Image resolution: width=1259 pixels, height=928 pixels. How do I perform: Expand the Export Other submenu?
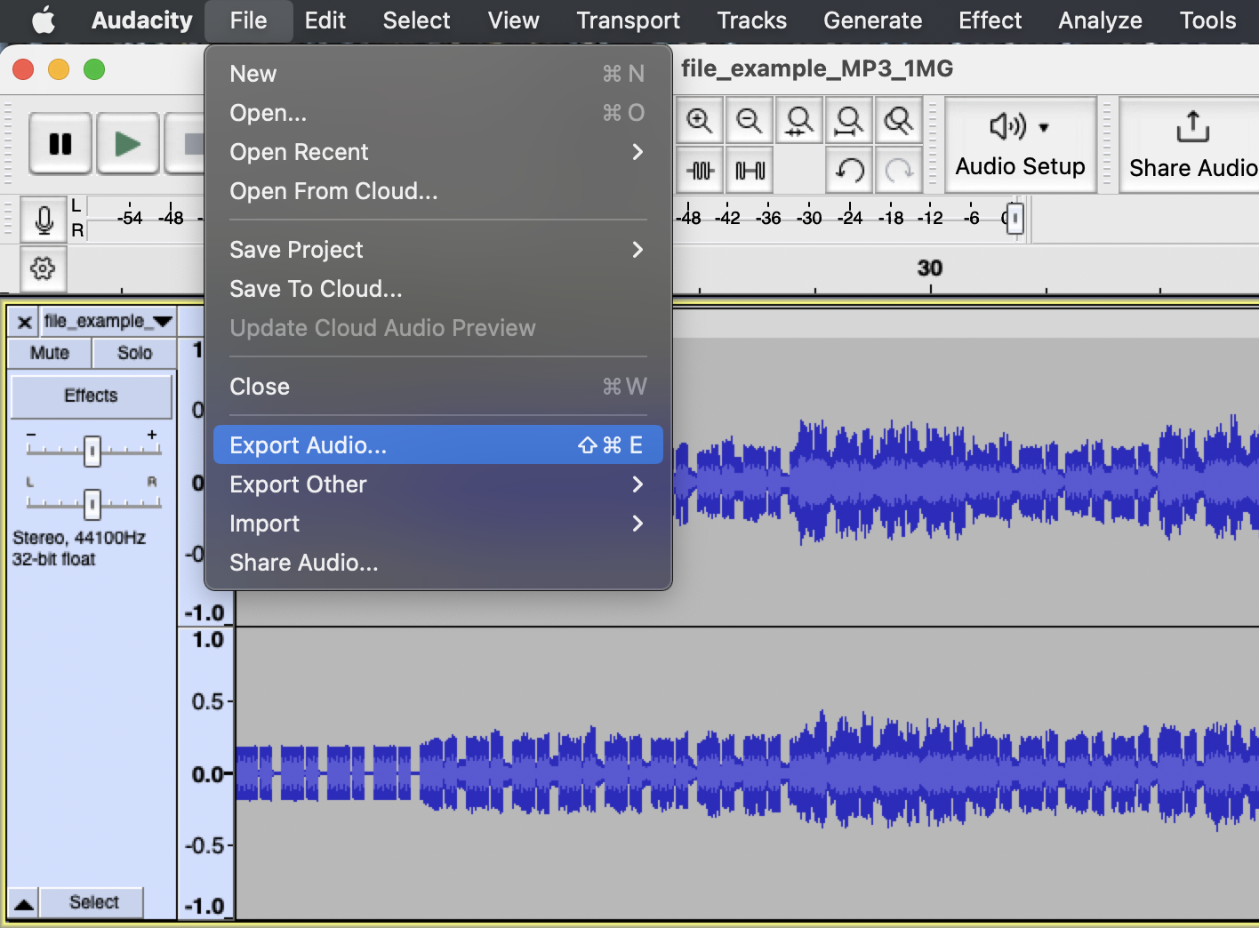tap(437, 484)
